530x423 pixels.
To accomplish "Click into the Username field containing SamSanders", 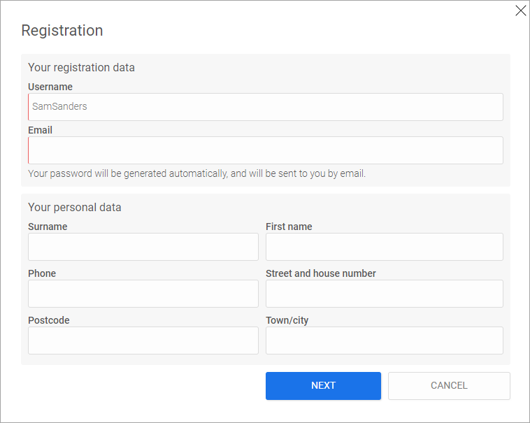I will tap(266, 107).
